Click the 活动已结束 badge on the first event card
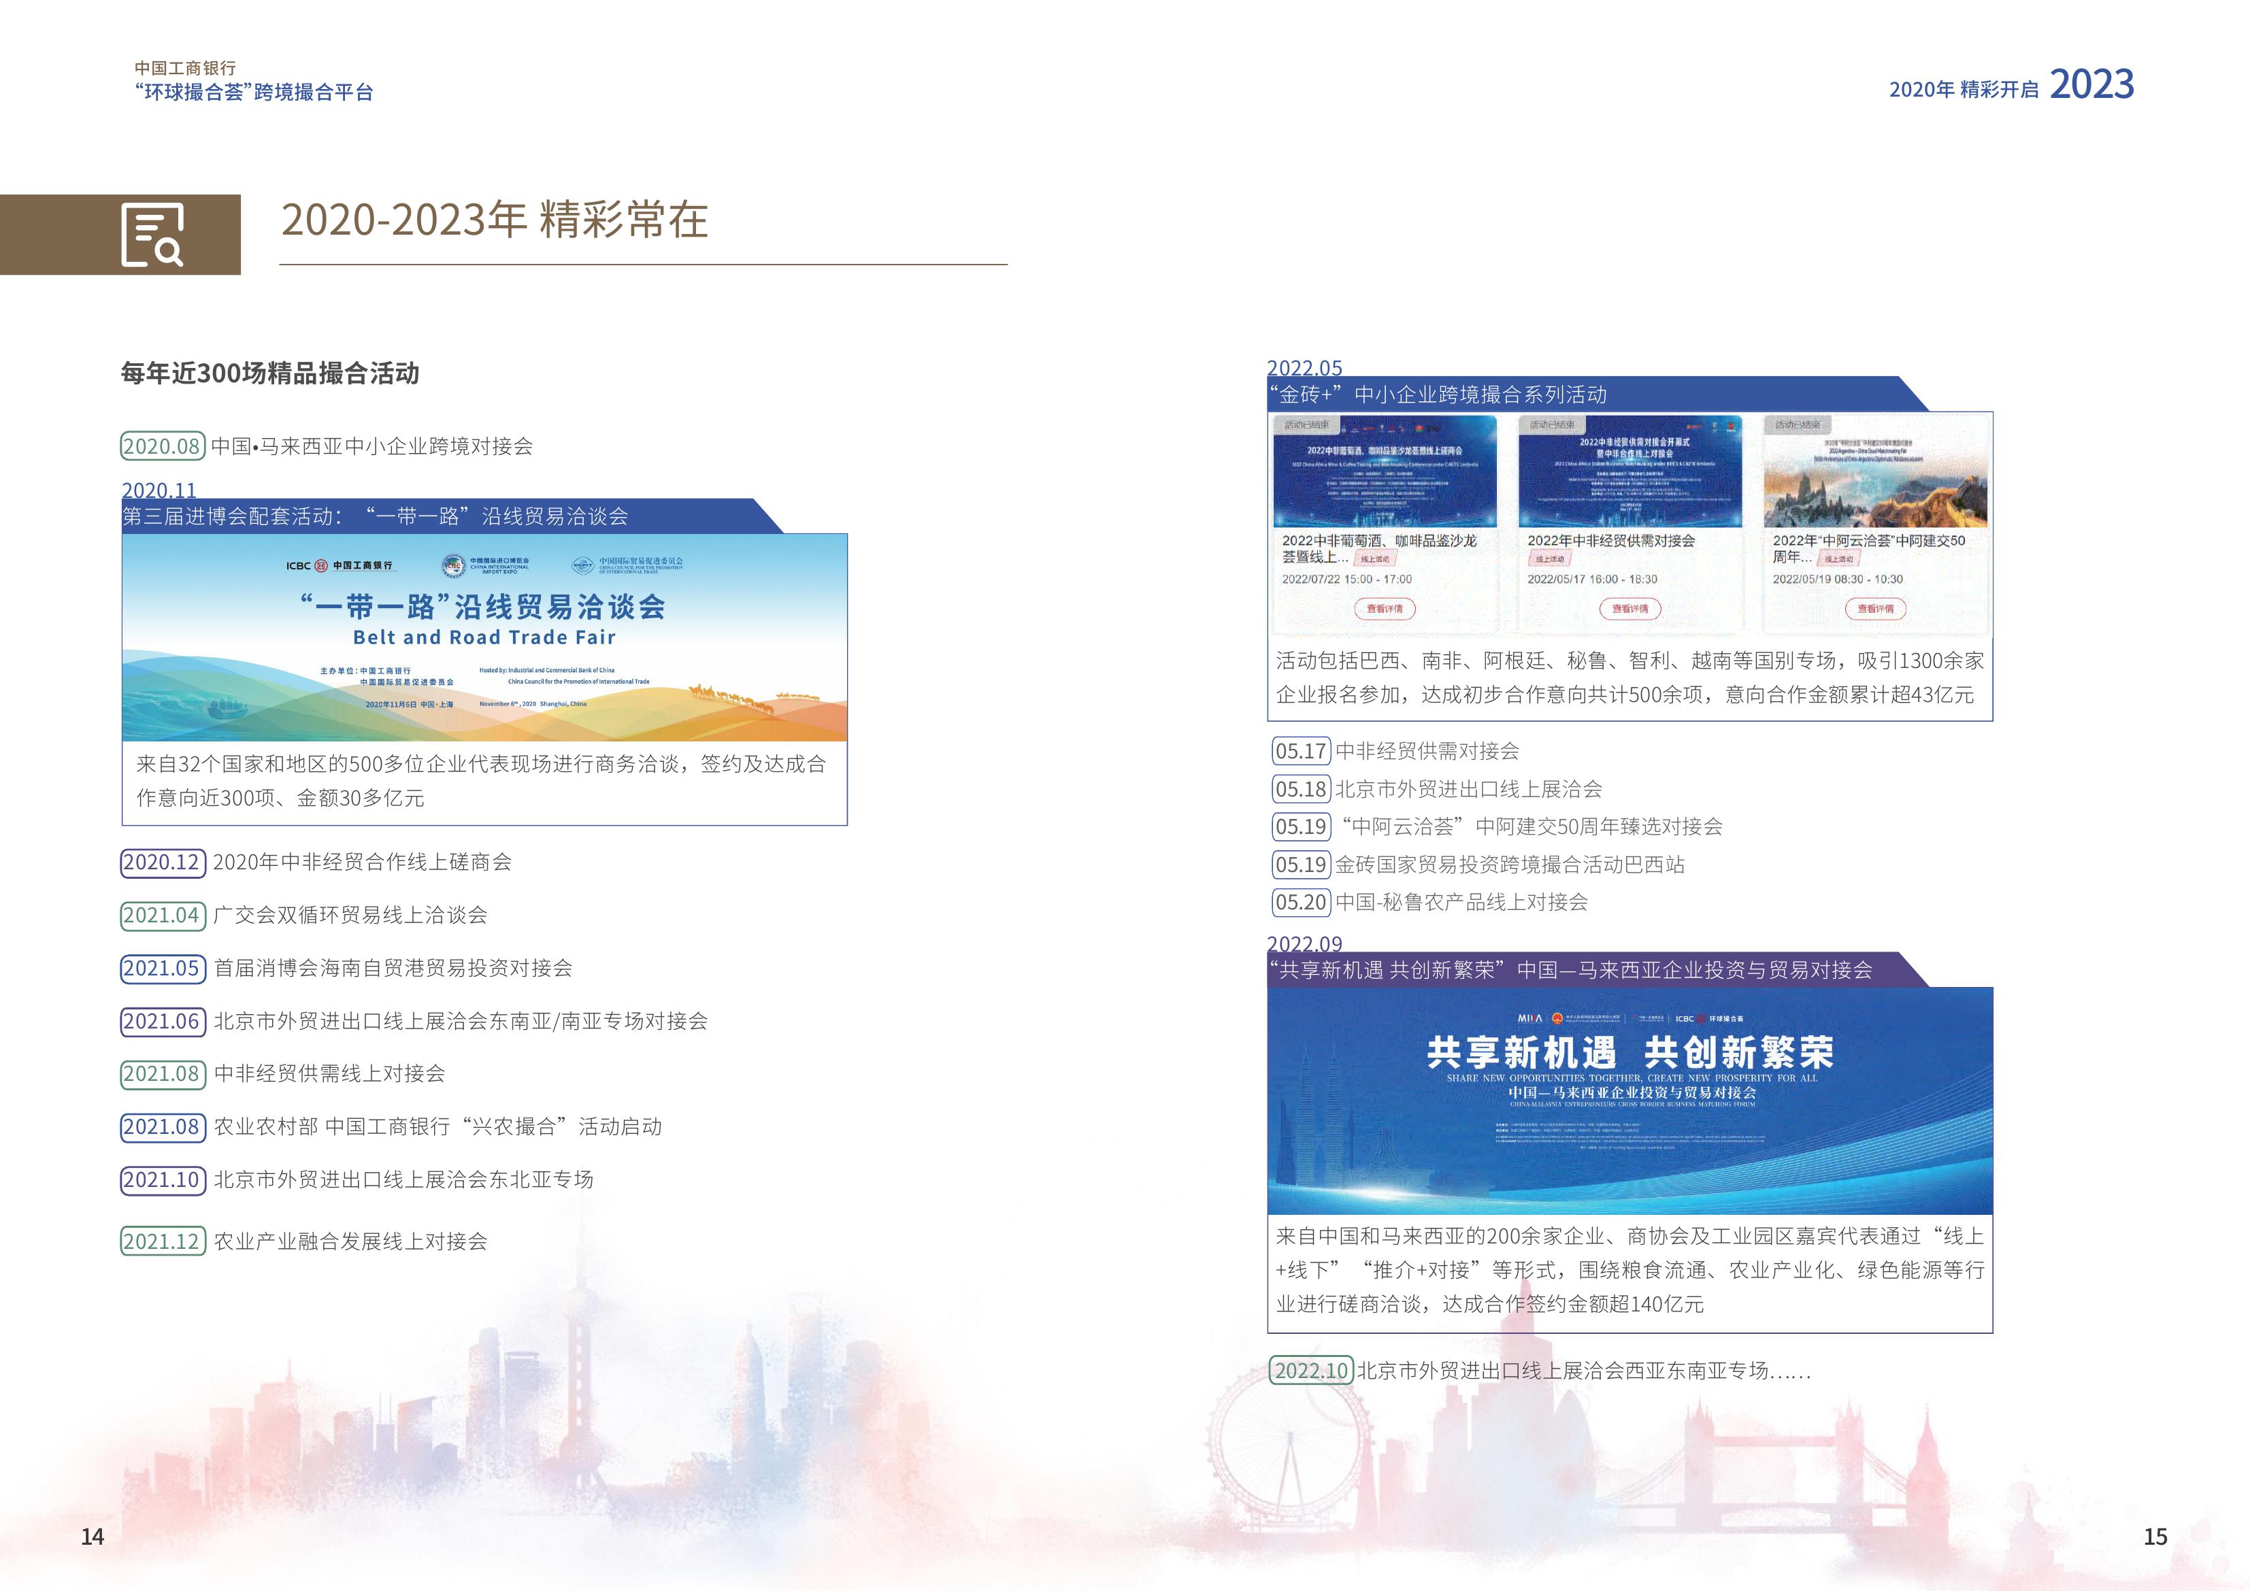2250x1591 pixels. pos(1307,425)
